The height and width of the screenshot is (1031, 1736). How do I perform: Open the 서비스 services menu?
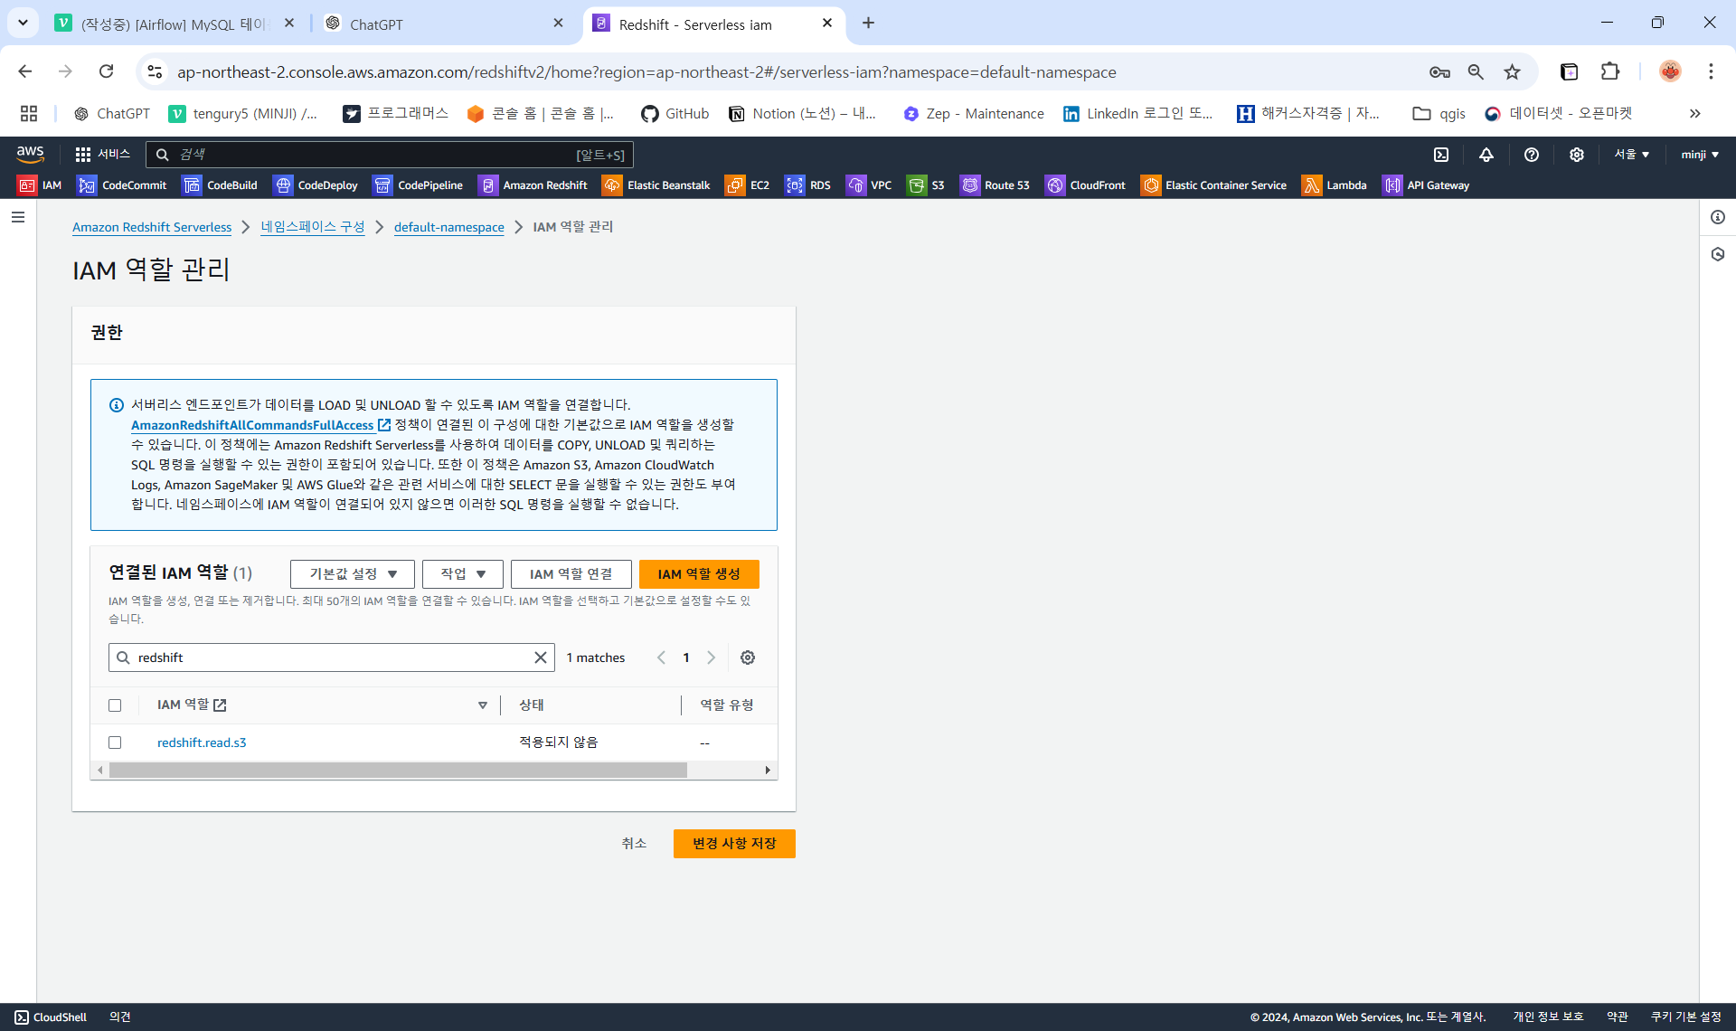pos(103,155)
